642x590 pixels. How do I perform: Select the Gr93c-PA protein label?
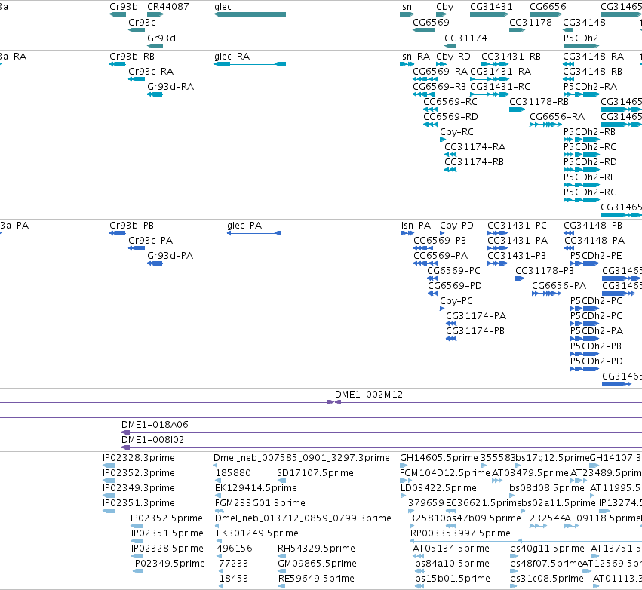[151, 241]
